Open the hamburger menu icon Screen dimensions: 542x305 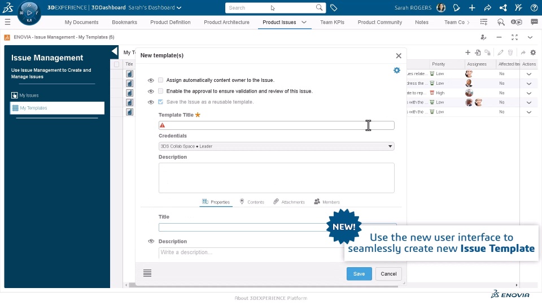(7, 22)
